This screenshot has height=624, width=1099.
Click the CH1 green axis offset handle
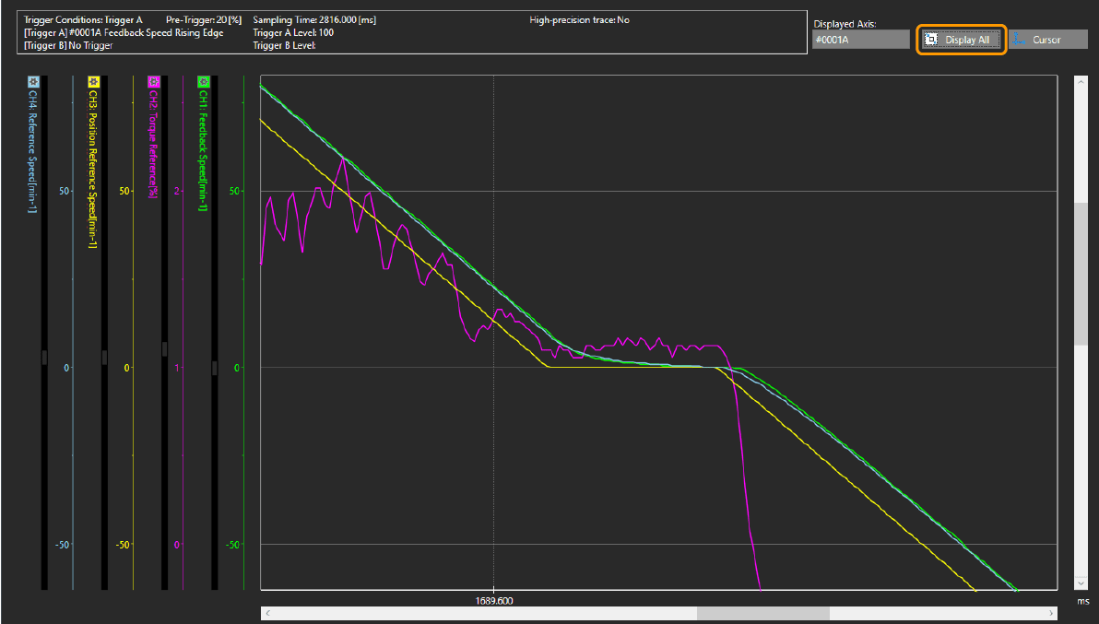click(x=215, y=368)
